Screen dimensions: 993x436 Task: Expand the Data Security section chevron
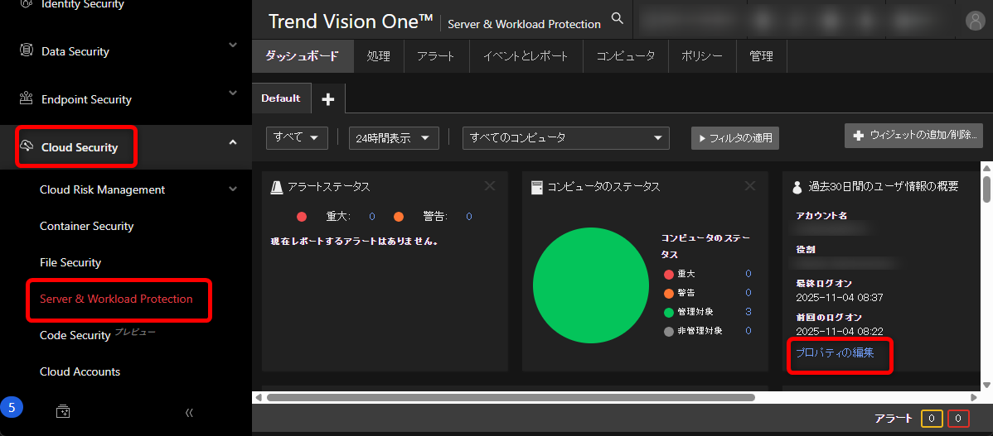(x=232, y=45)
